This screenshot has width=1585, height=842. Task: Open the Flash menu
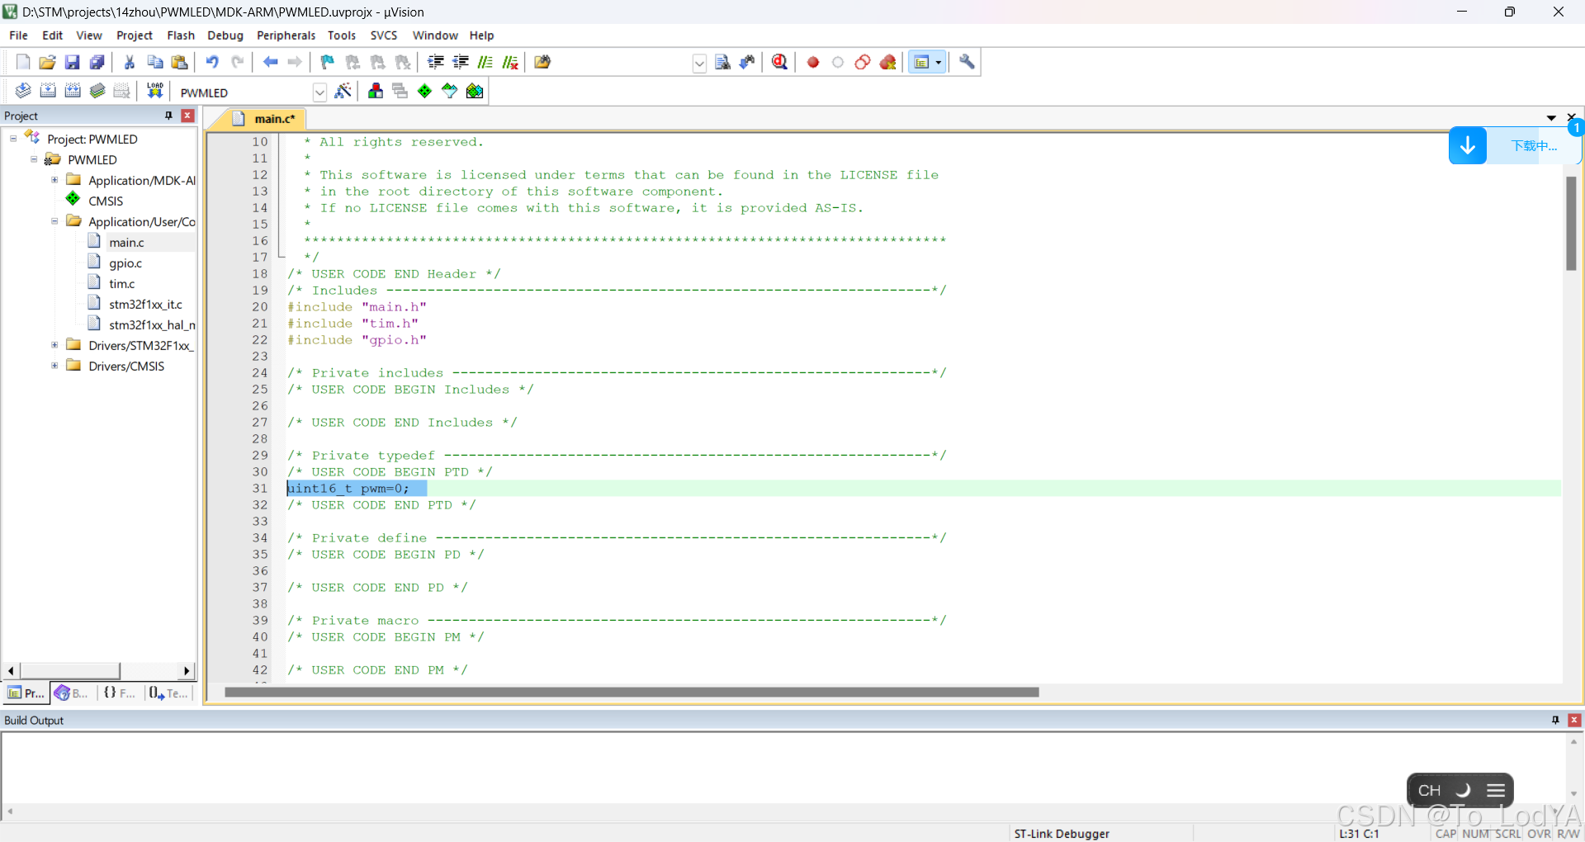click(x=181, y=35)
